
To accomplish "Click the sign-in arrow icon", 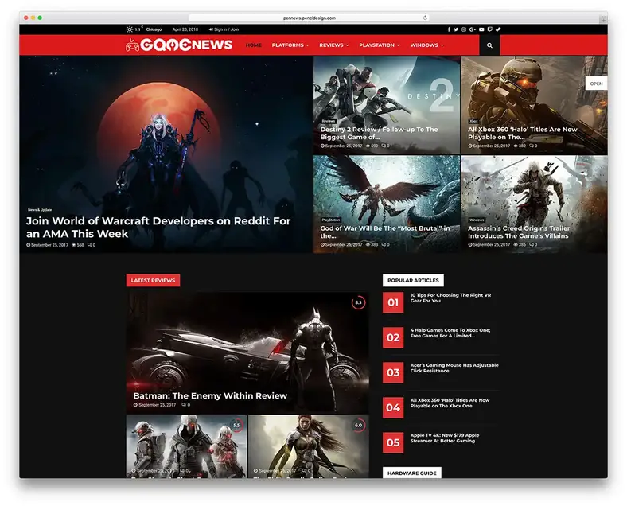I will coord(211,29).
